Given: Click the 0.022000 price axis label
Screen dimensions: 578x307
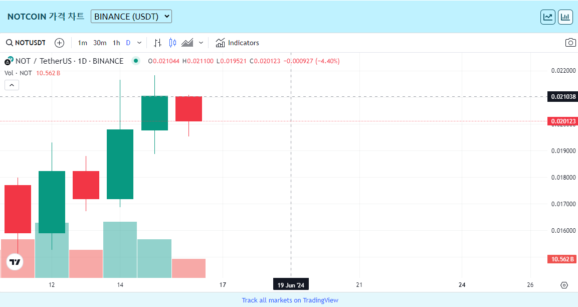Looking at the screenshot, I should (563, 70).
